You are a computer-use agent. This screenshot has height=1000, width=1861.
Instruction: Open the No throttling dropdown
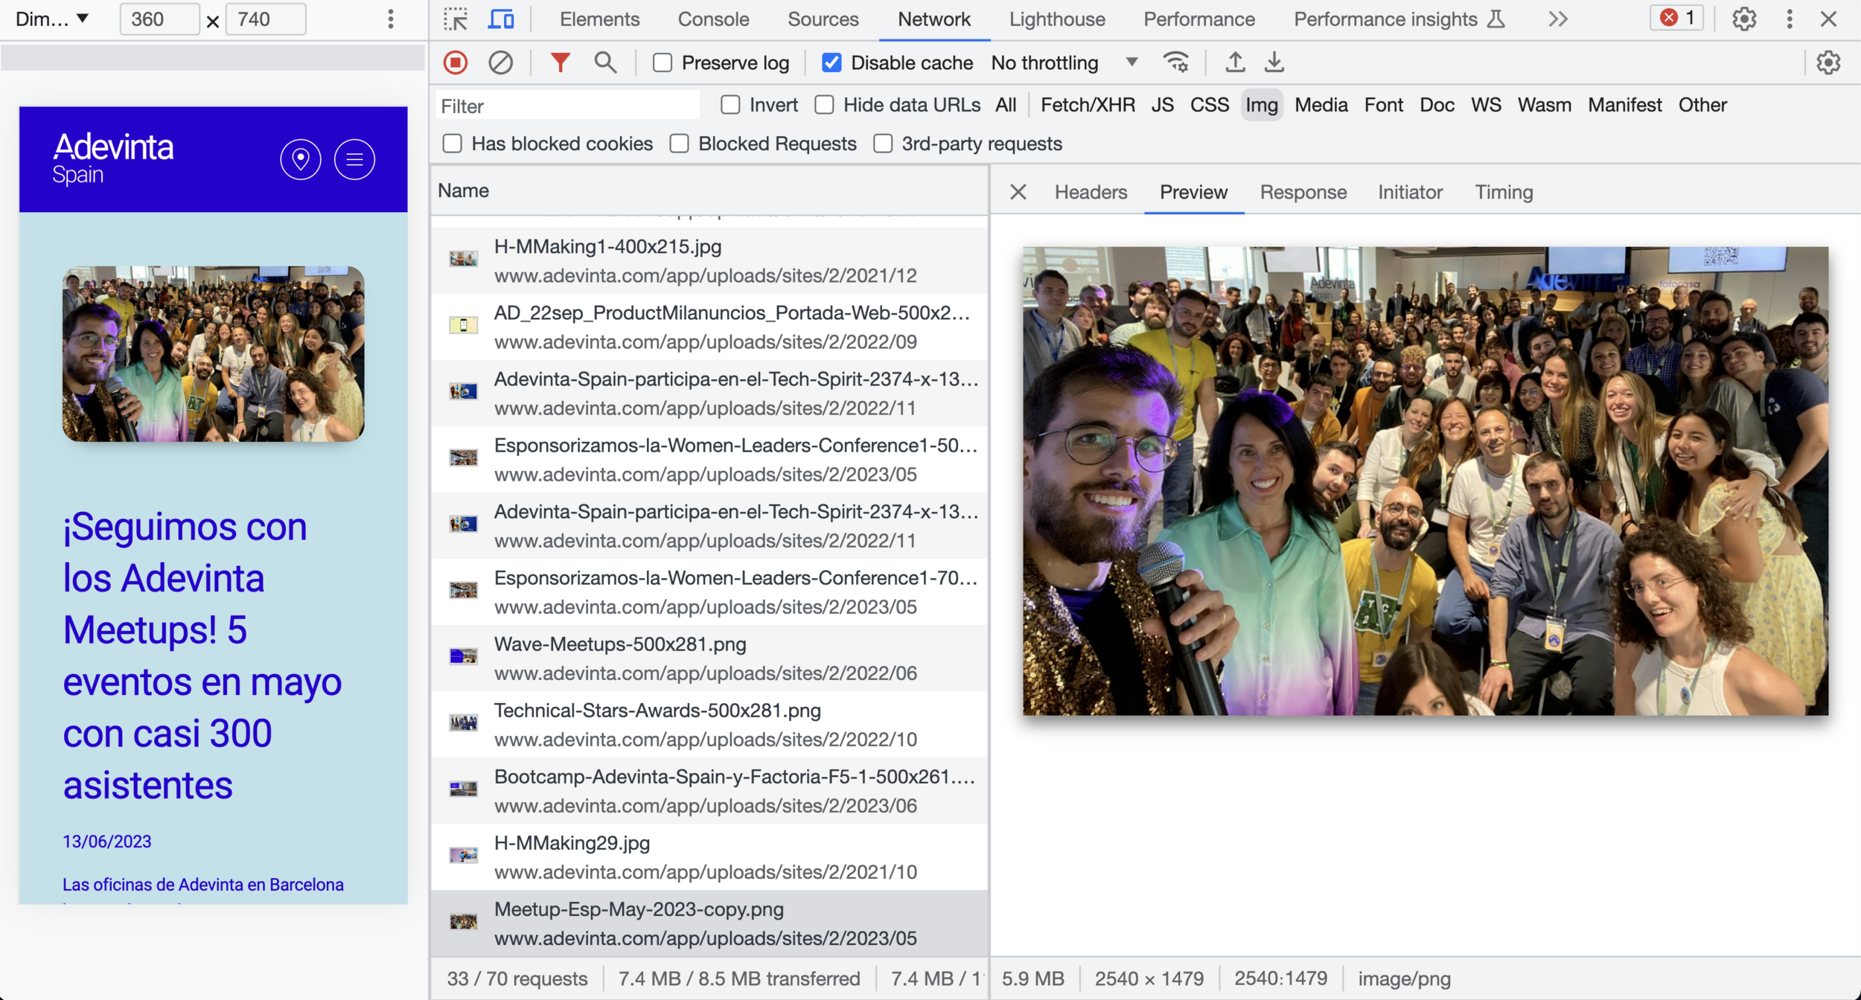pyautogui.click(x=1064, y=62)
